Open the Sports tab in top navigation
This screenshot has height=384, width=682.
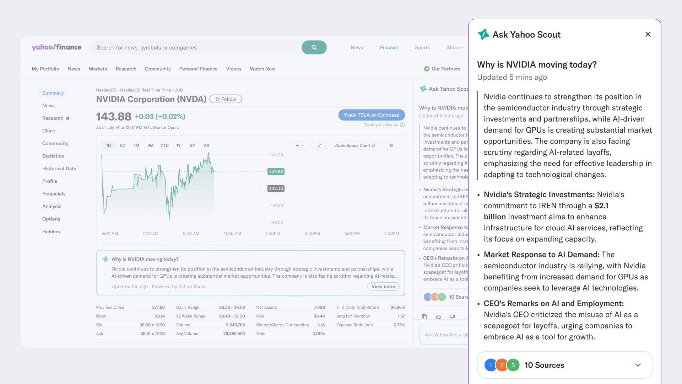(x=422, y=47)
